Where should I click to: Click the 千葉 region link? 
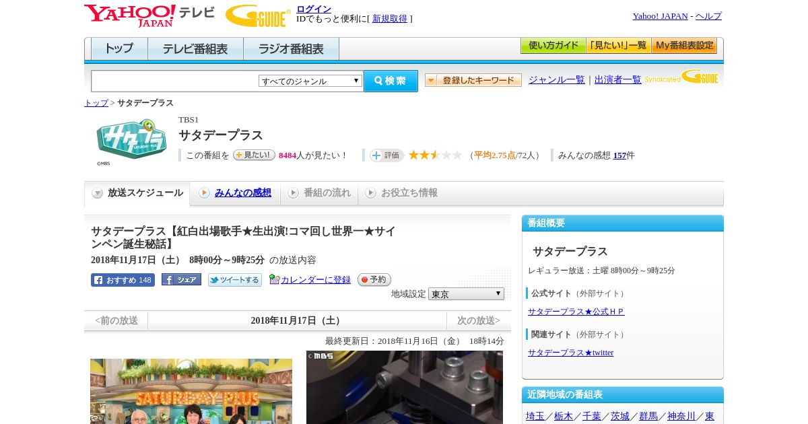pos(592,417)
